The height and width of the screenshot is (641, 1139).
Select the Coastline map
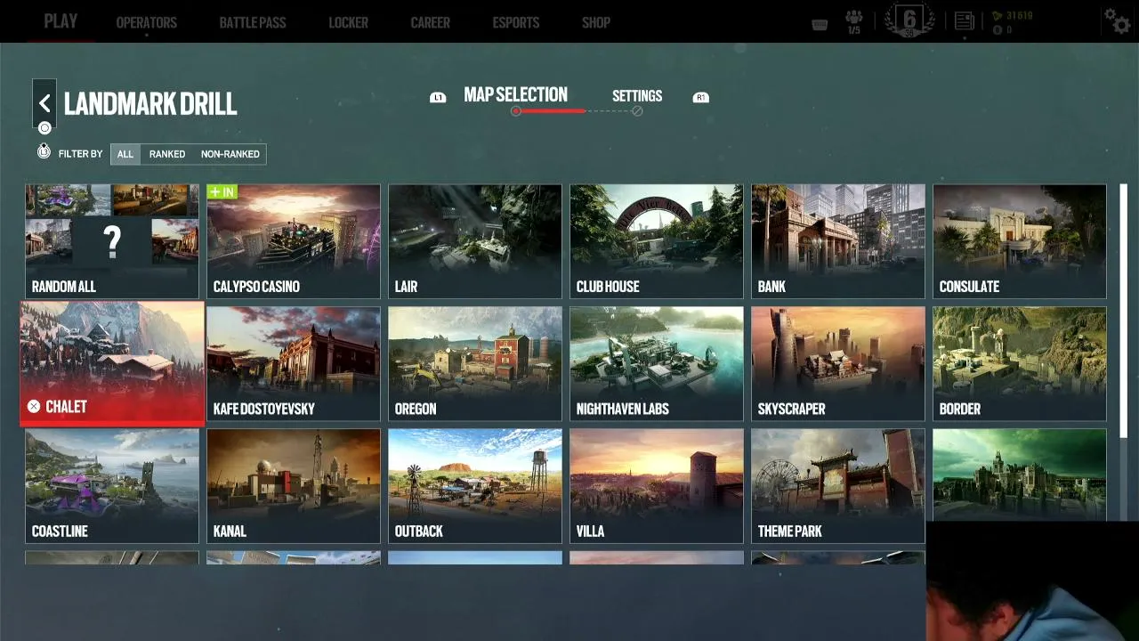[112, 485]
